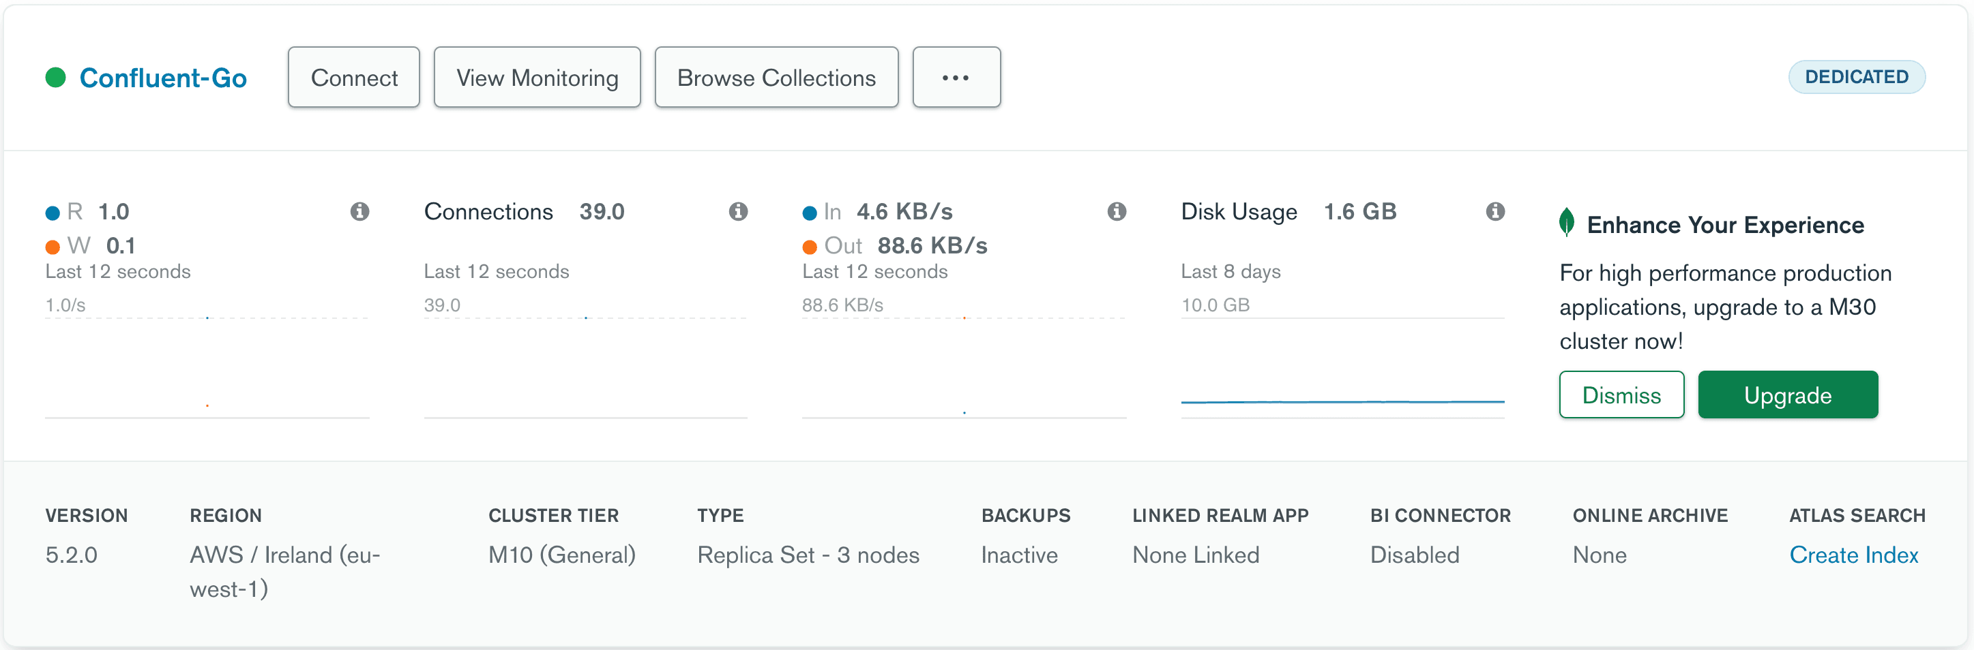
Task: Click the green cluster status dot
Action: coord(55,77)
